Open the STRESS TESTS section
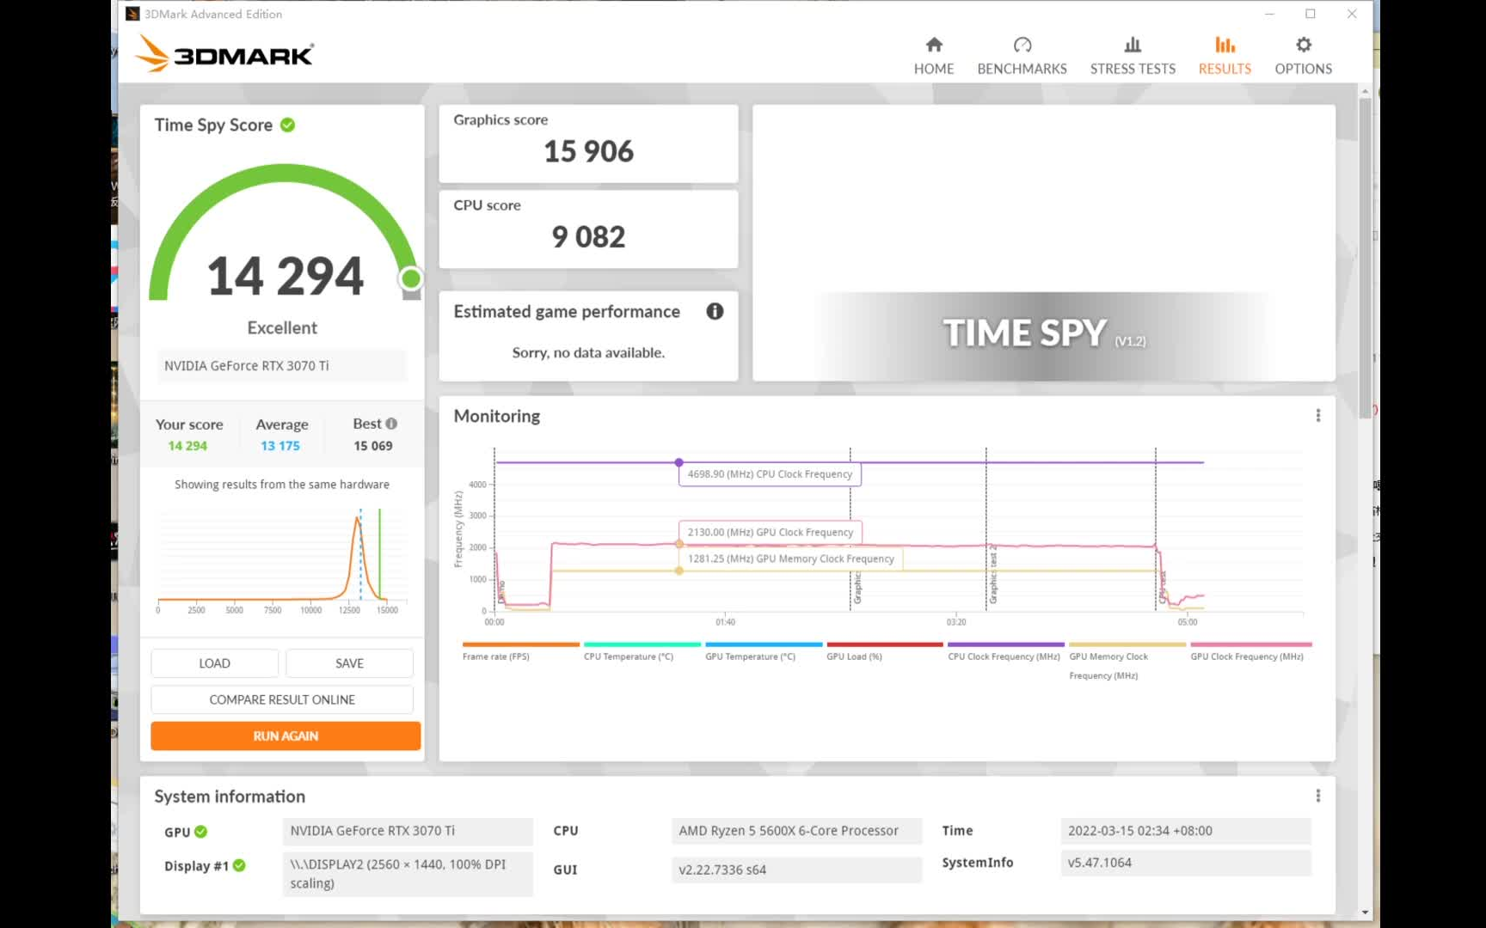1486x928 pixels. [1133, 56]
